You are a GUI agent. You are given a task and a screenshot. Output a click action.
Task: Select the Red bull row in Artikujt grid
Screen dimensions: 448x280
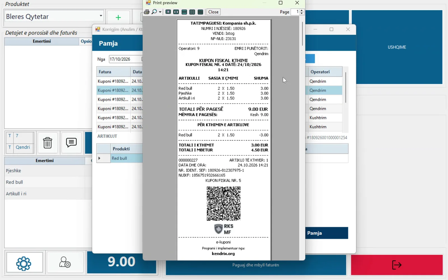pos(127,158)
